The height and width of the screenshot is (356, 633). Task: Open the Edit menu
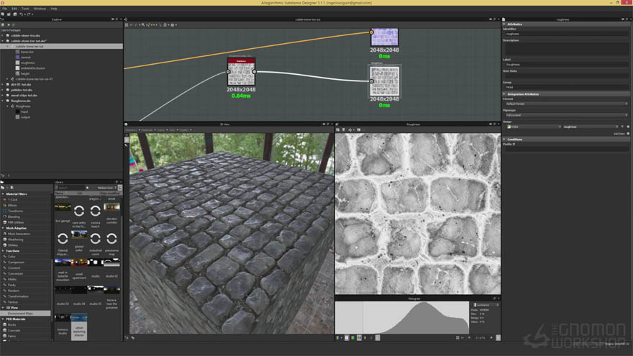[14, 9]
